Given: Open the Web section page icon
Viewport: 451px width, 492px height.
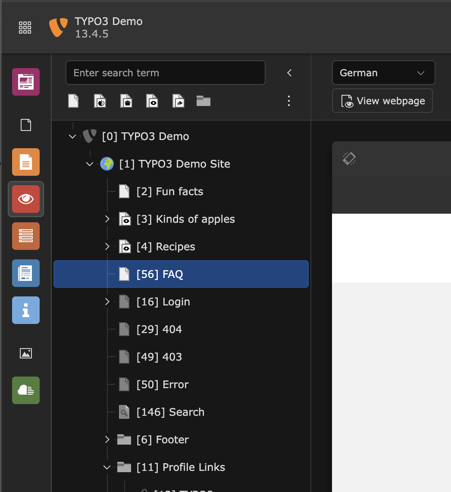Looking at the screenshot, I should click(x=26, y=125).
